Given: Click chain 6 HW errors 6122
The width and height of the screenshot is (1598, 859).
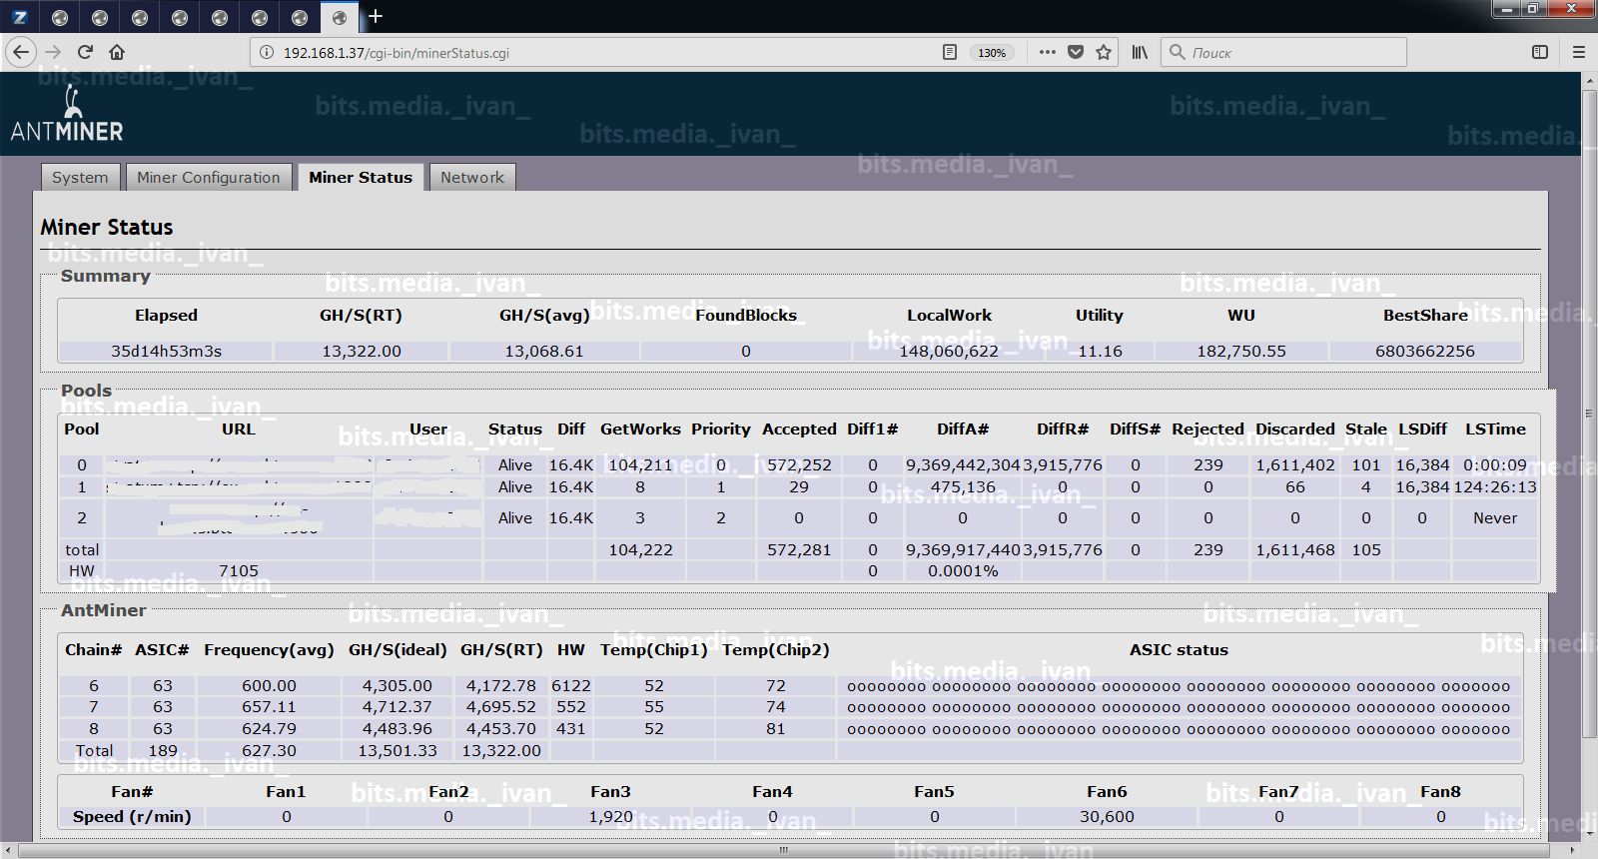Looking at the screenshot, I should tap(571, 686).
